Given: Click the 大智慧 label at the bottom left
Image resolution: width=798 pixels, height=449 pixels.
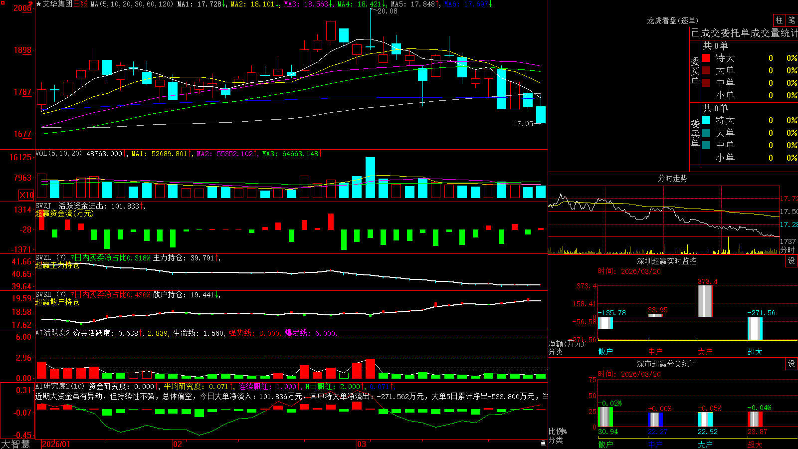Looking at the screenshot, I should 15,444.
